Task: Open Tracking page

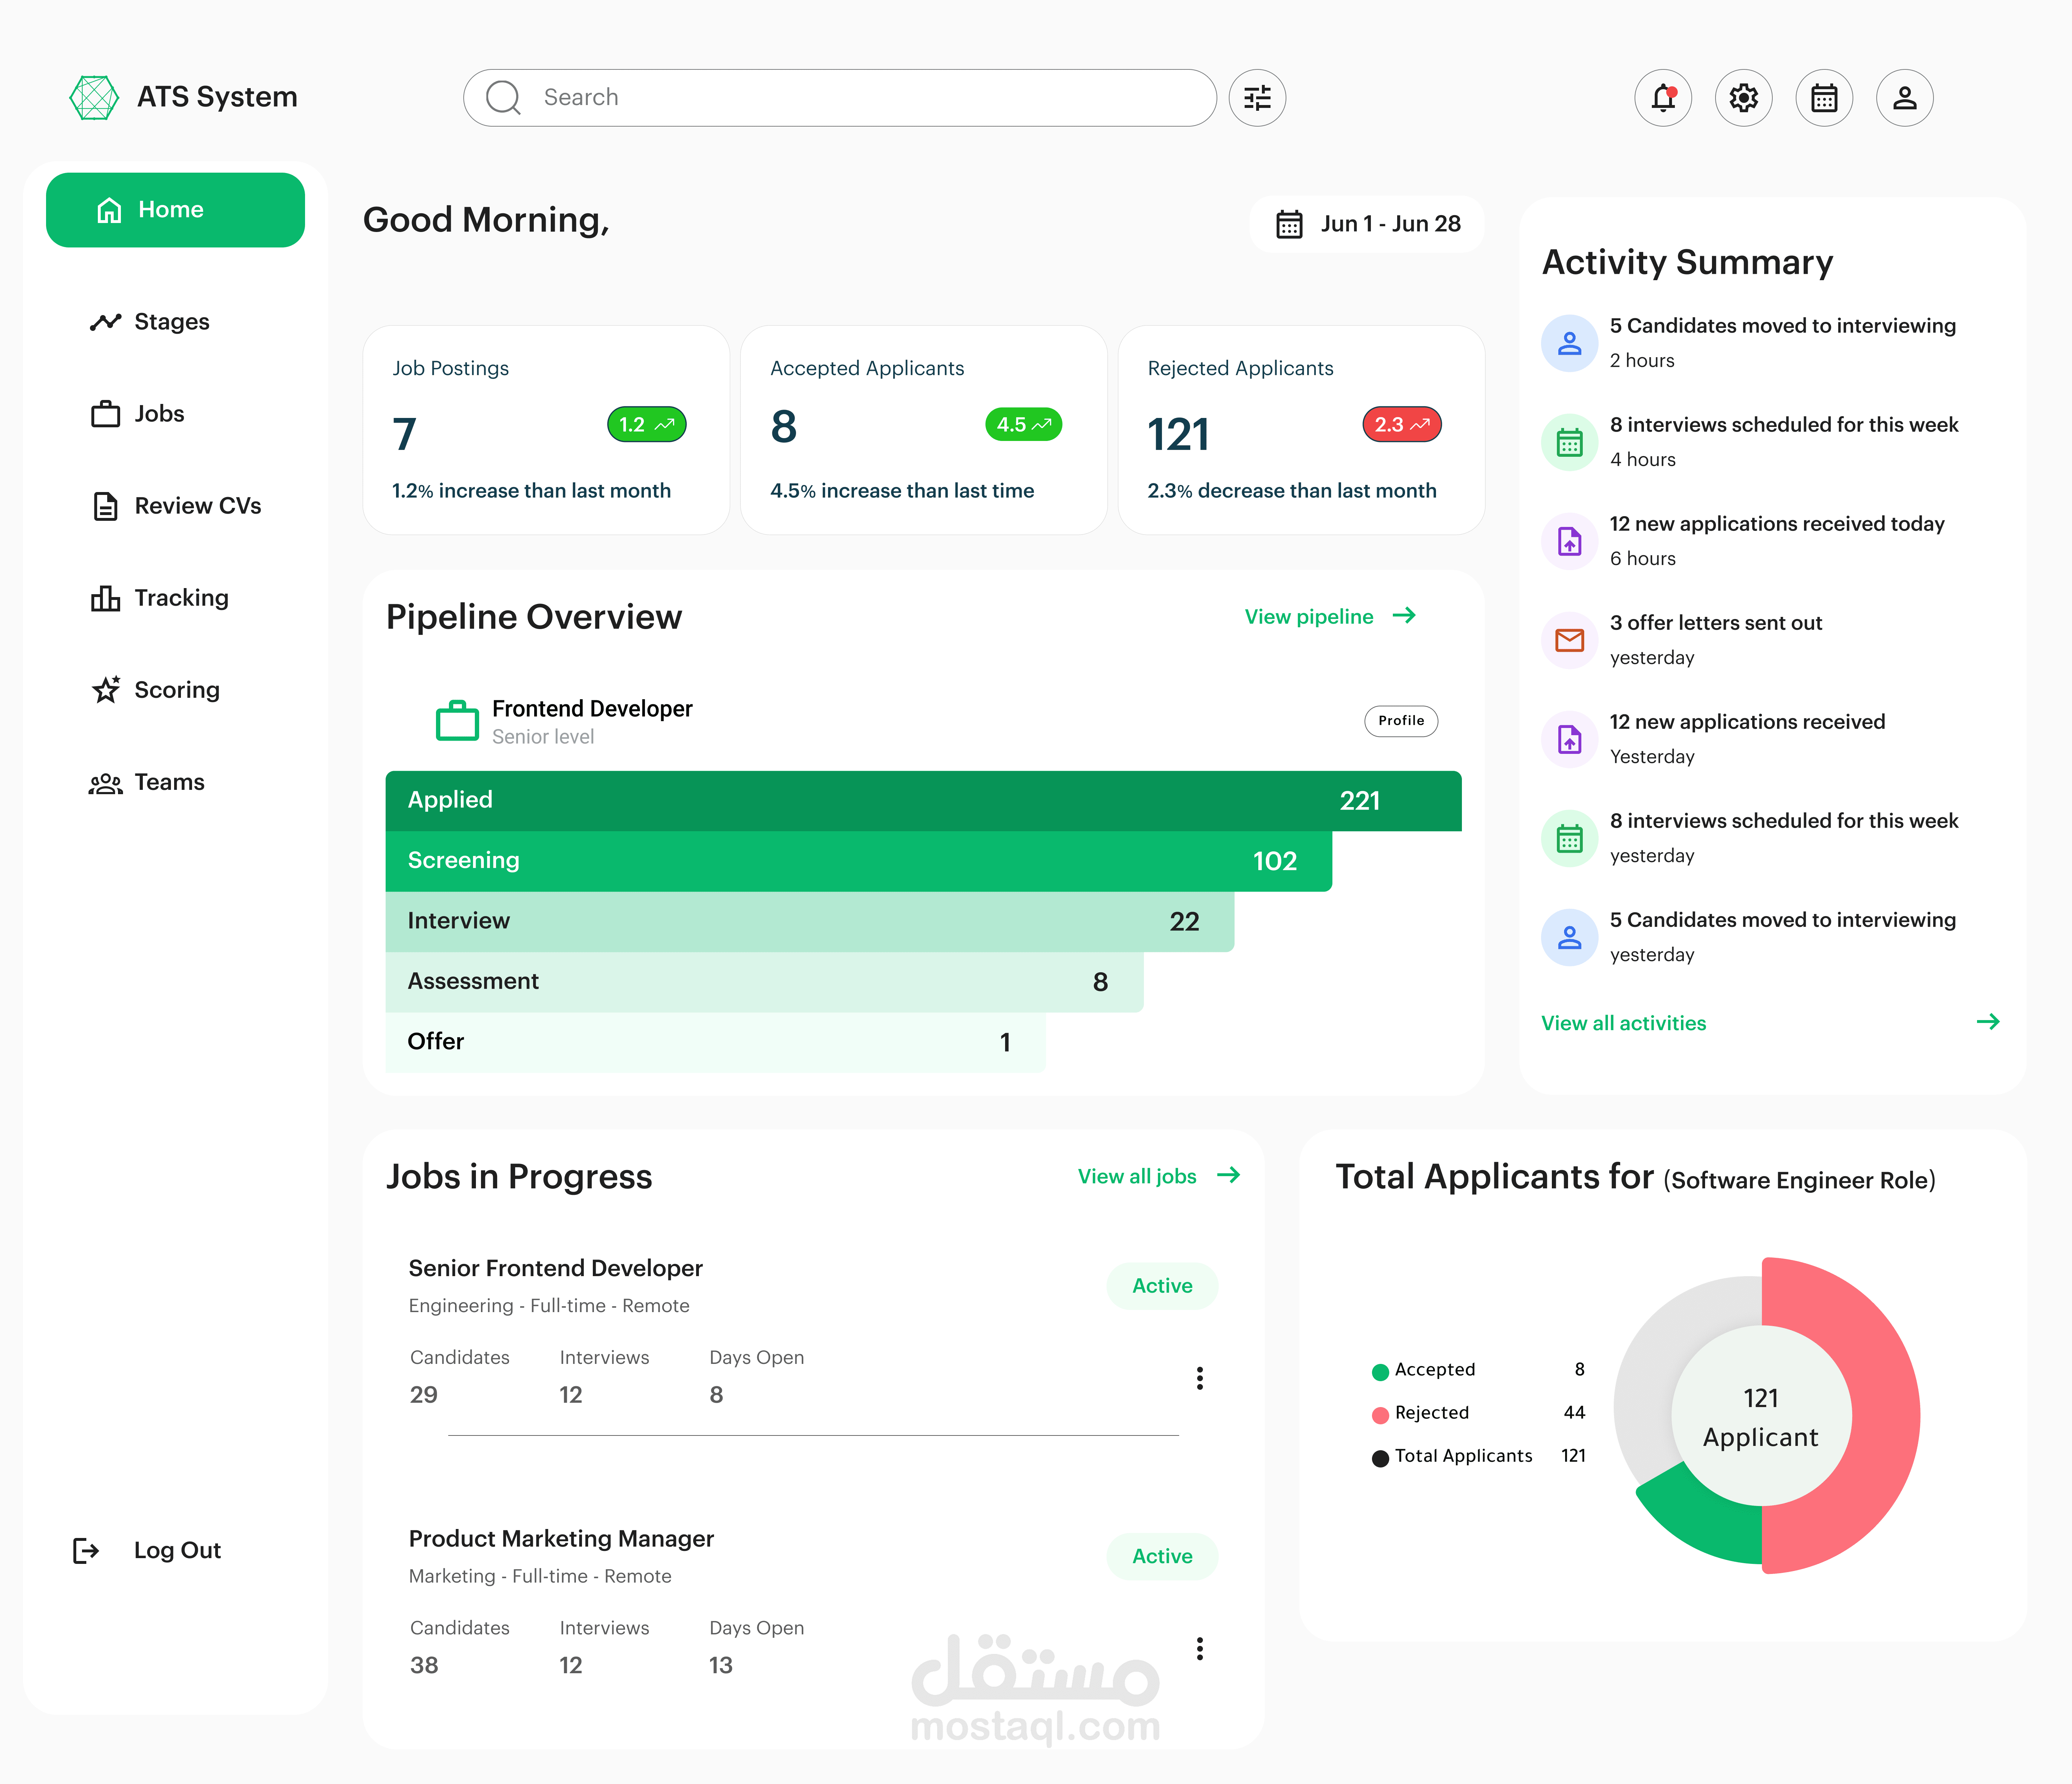Action: tap(160, 598)
